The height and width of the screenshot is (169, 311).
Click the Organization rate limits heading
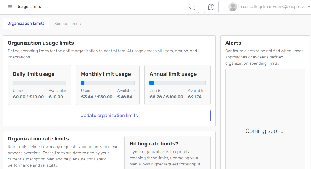point(38,139)
